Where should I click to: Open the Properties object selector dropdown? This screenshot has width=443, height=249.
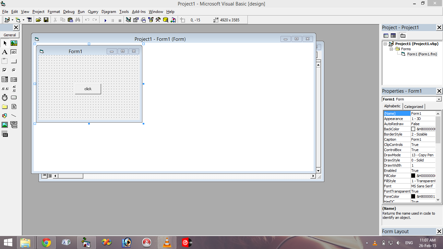pyautogui.click(x=439, y=99)
